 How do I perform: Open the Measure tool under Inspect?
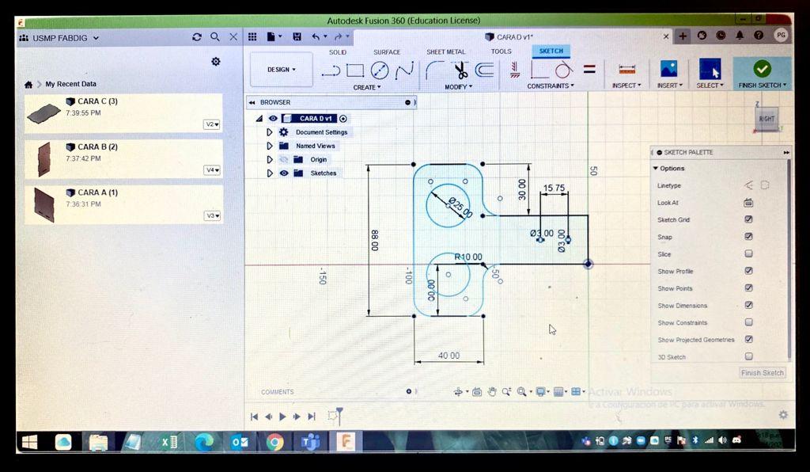point(626,69)
